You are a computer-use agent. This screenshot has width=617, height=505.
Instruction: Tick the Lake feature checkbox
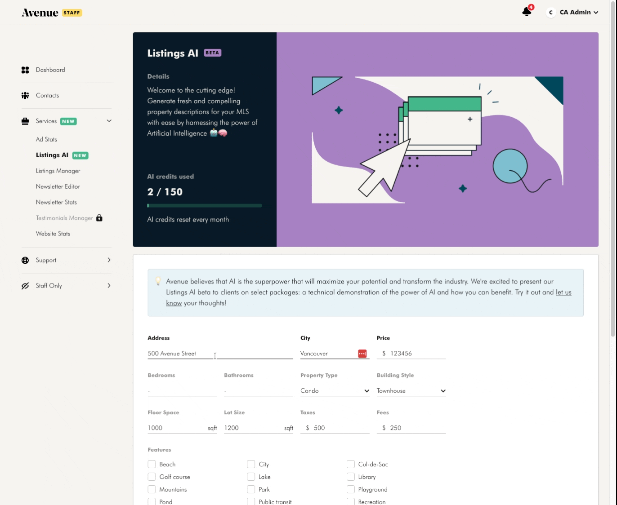(x=251, y=477)
